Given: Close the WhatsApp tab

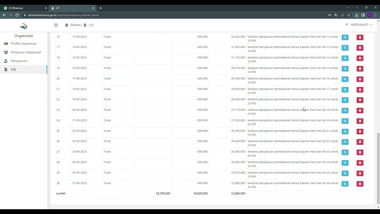Looking at the screenshot, I should [x=46, y=8].
